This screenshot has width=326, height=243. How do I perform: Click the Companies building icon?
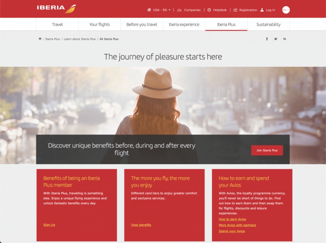click(x=179, y=10)
